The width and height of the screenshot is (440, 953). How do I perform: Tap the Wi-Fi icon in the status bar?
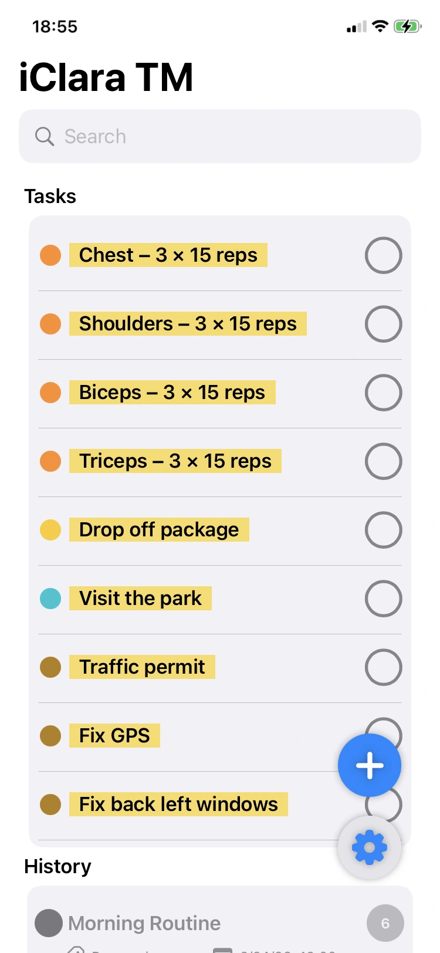[x=379, y=25]
